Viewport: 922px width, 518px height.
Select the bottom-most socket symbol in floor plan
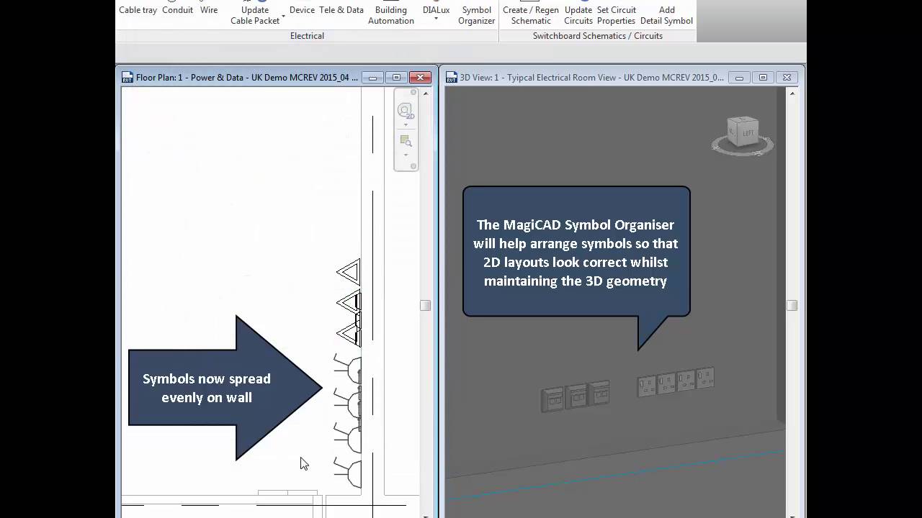click(348, 473)
